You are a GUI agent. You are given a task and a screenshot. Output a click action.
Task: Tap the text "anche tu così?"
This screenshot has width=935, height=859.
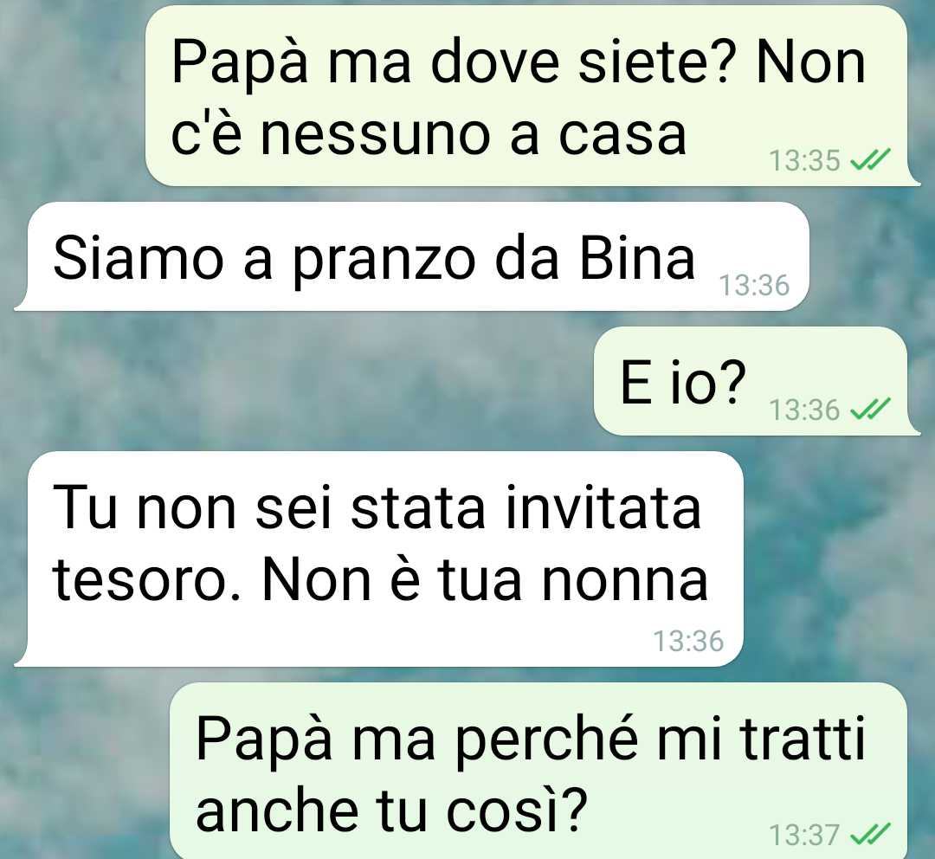392,811
